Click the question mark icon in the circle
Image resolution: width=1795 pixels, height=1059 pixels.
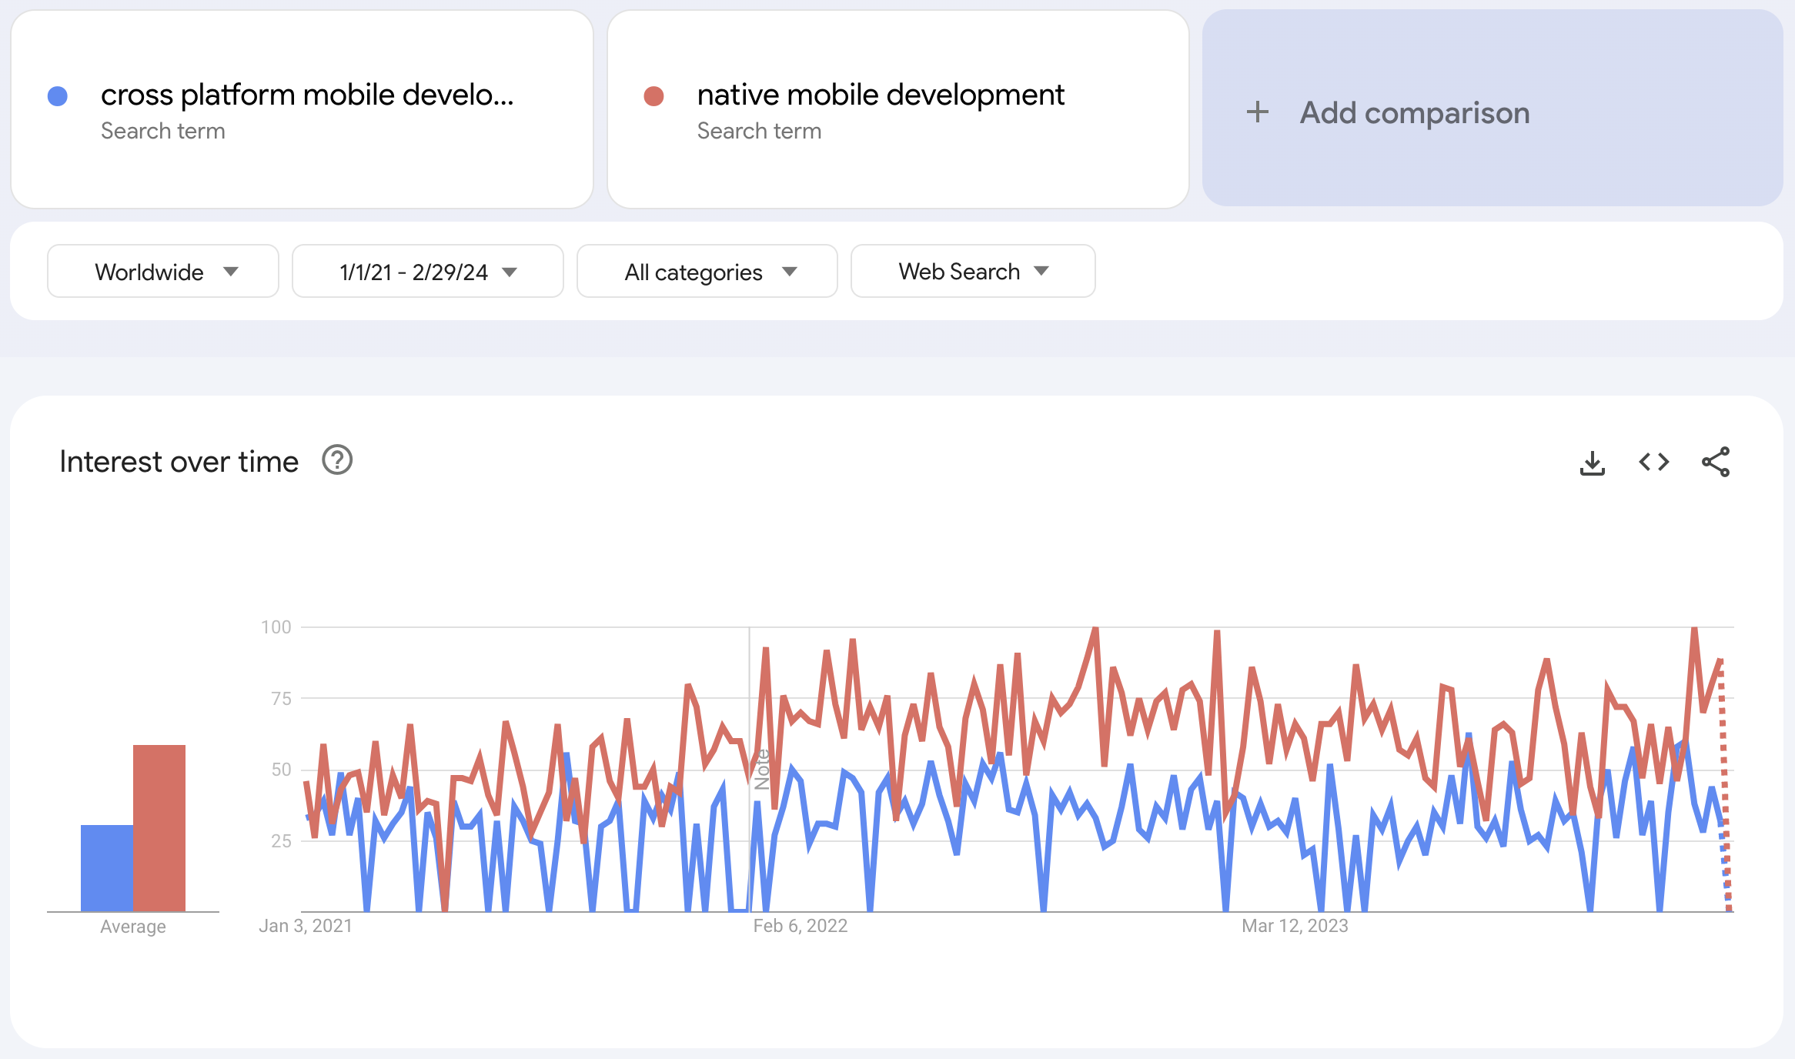pyautogui.click(x=337, y=460)
